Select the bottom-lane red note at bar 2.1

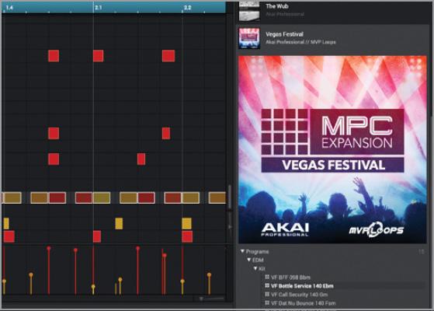[97, 236]
